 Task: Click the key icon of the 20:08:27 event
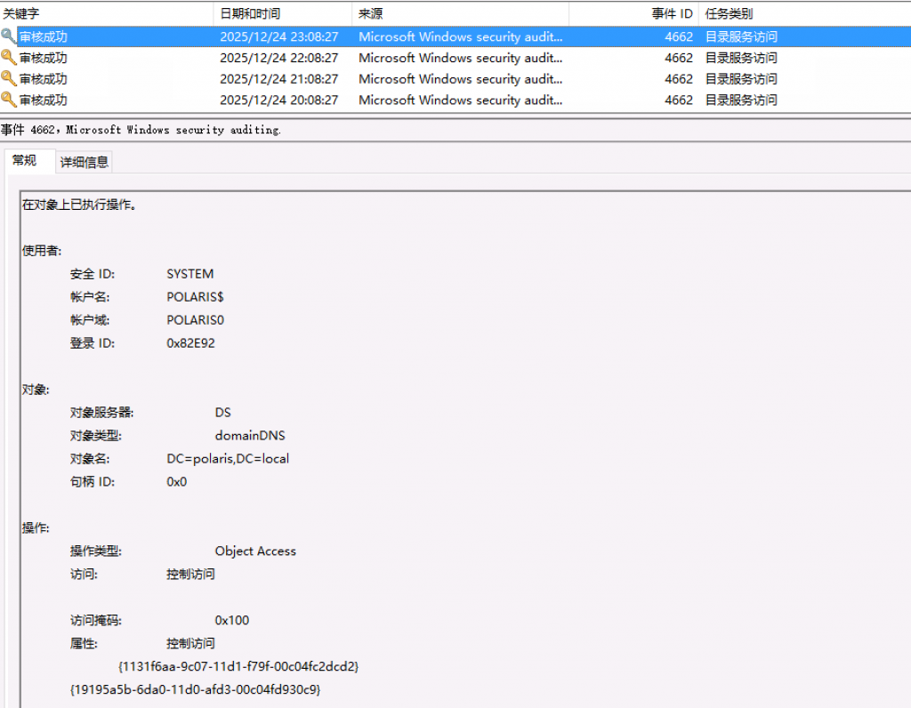pos(9,100)
